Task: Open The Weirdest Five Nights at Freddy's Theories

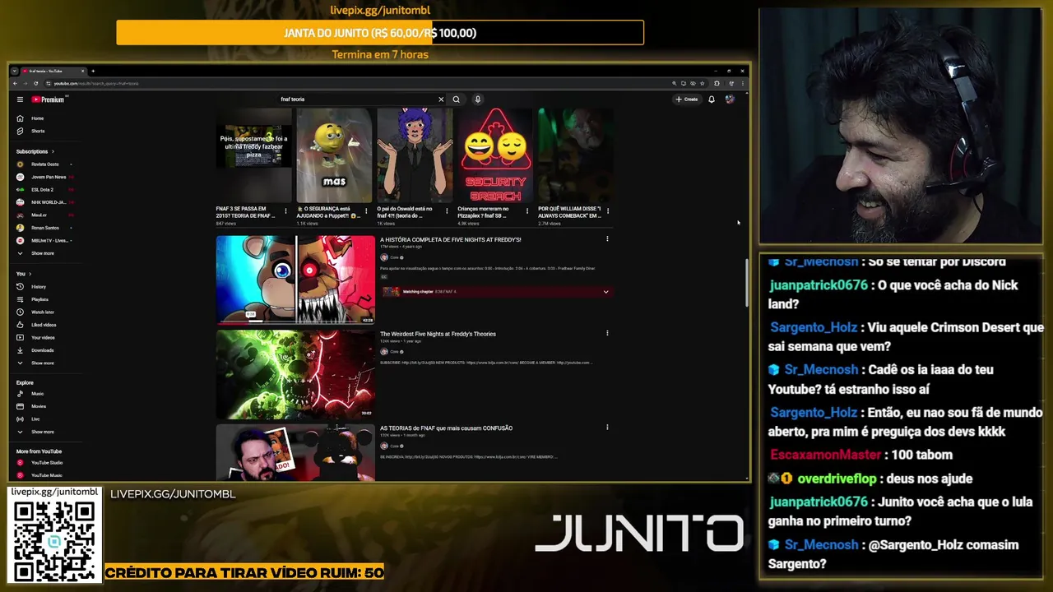Action: [x=438, y=334]
